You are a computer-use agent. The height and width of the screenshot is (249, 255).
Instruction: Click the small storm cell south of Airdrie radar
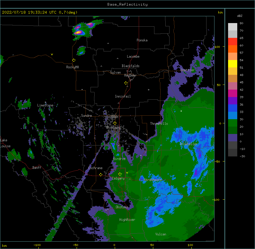[x=114, y=145]
